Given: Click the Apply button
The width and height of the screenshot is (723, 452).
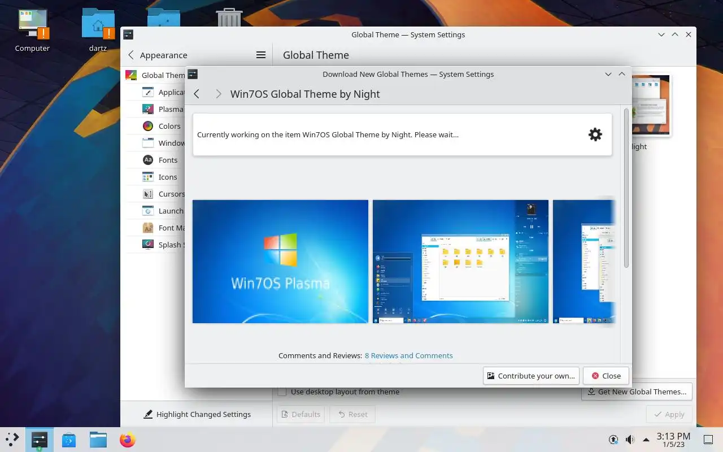Looking at the screenshot, I should 669,414.
